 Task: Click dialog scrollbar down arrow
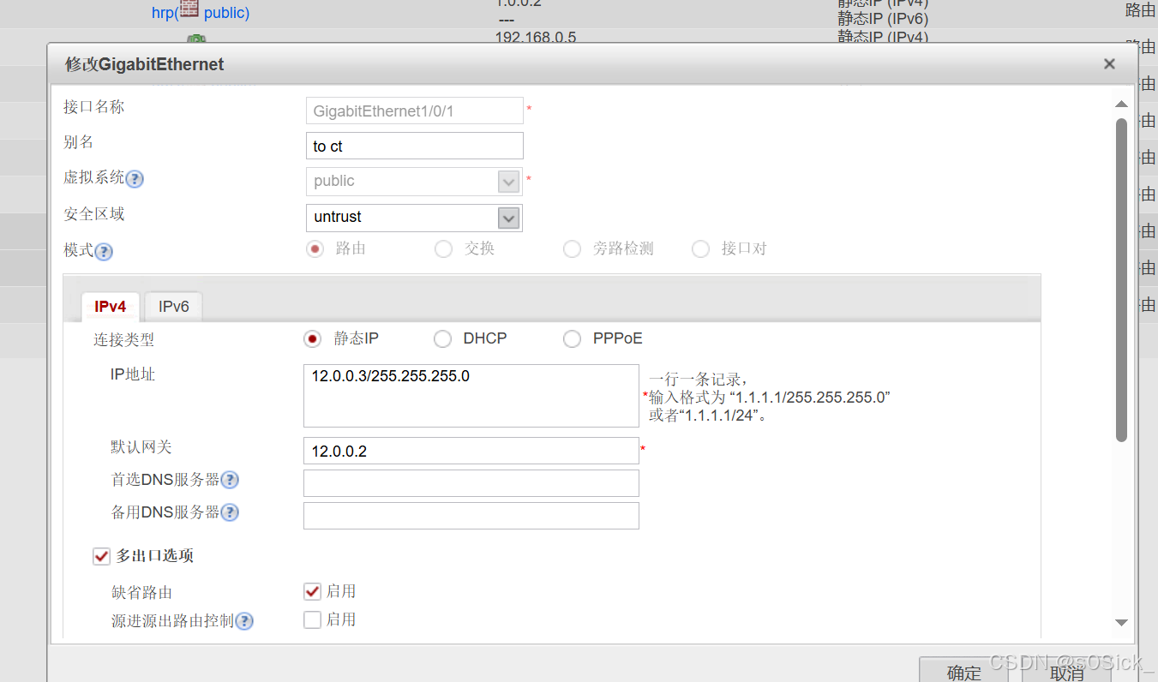click(x=1121, y=623)
